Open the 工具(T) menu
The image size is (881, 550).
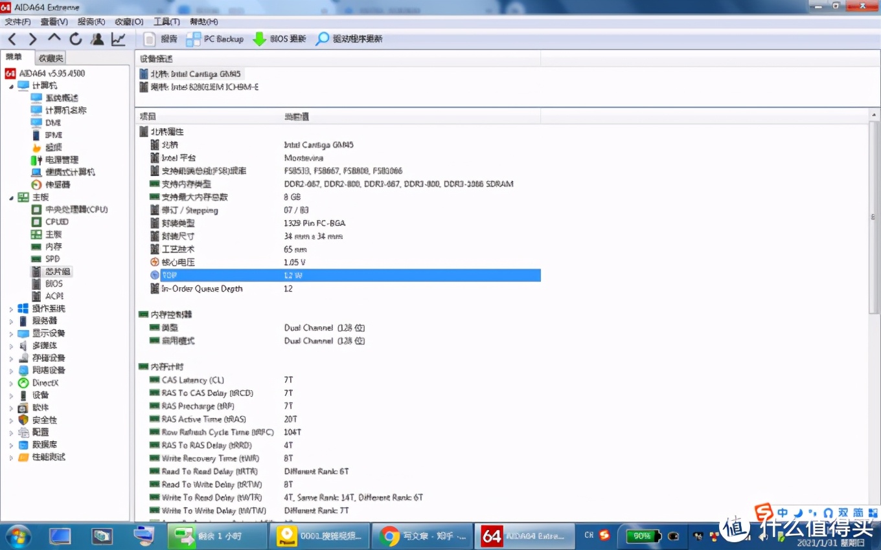[166, 22]
